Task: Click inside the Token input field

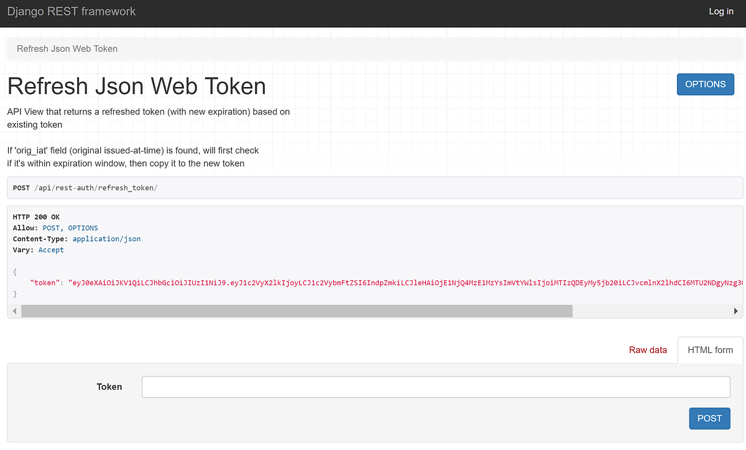Action: (x=435, y=387)
